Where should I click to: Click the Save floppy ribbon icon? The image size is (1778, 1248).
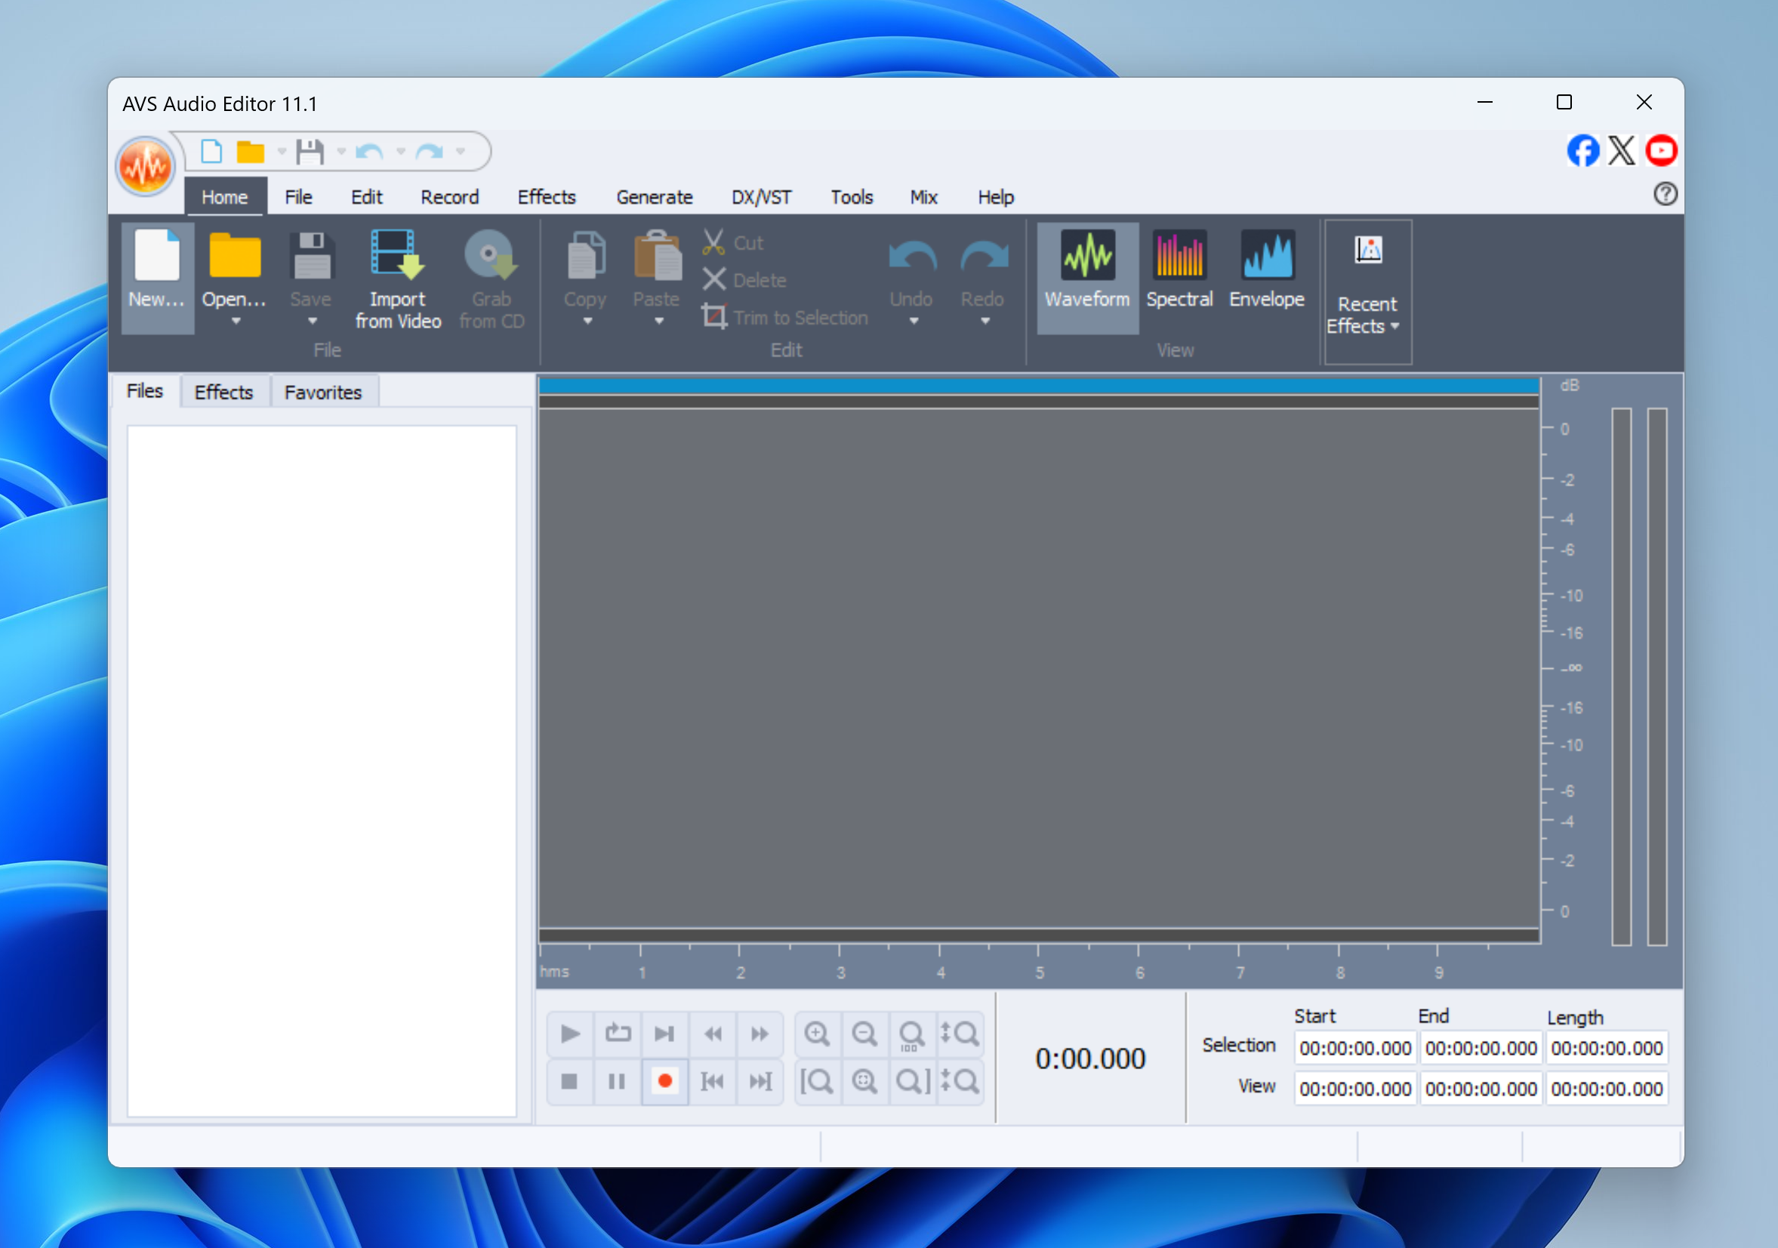click(311, 255)
